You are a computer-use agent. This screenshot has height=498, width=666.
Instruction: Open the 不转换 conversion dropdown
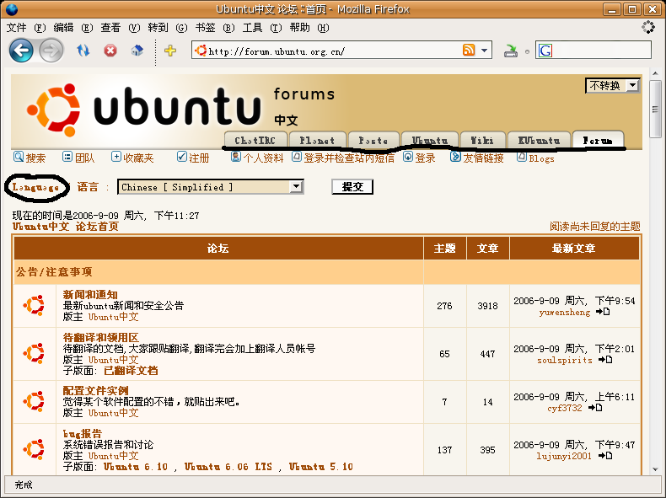[613, 85]
